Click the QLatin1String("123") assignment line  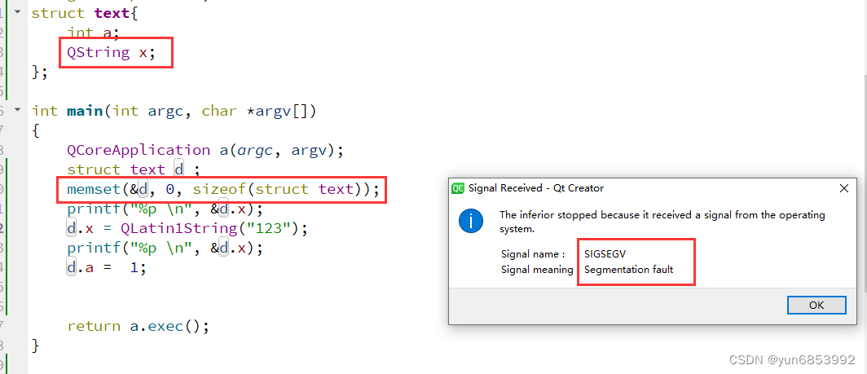click(x=187, y=228)
